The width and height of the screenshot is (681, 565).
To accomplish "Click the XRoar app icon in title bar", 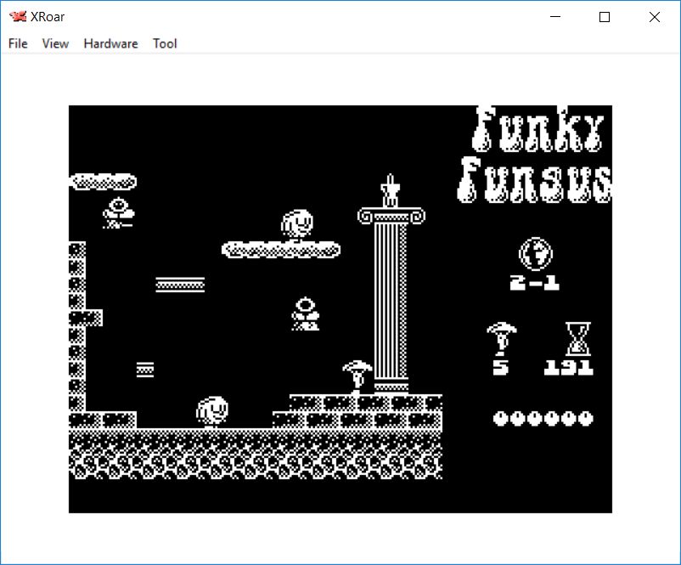I will (16, 17).
